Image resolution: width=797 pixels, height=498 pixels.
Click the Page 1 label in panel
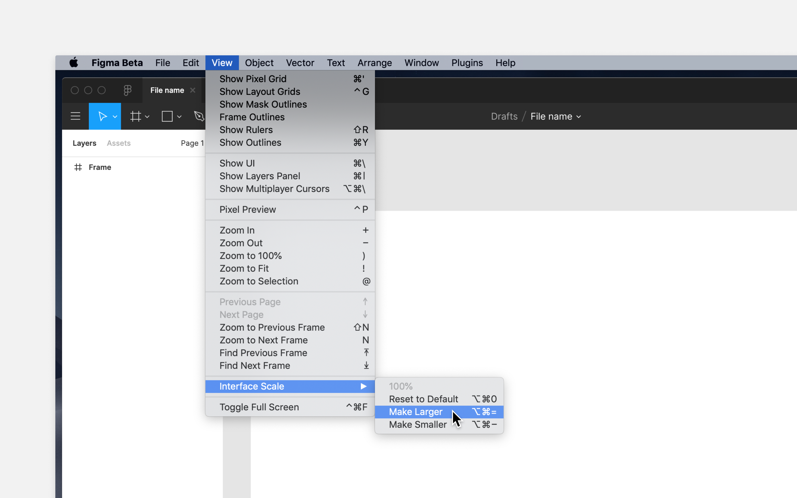coord(192,143)
